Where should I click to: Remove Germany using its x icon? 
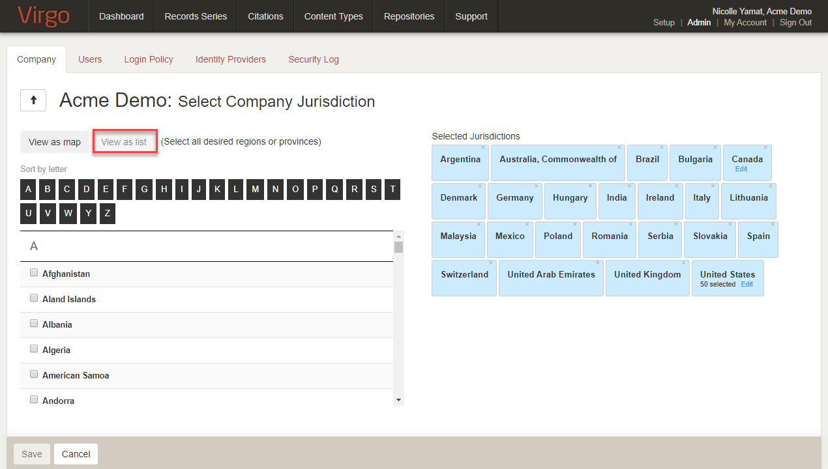coord(537,186)
